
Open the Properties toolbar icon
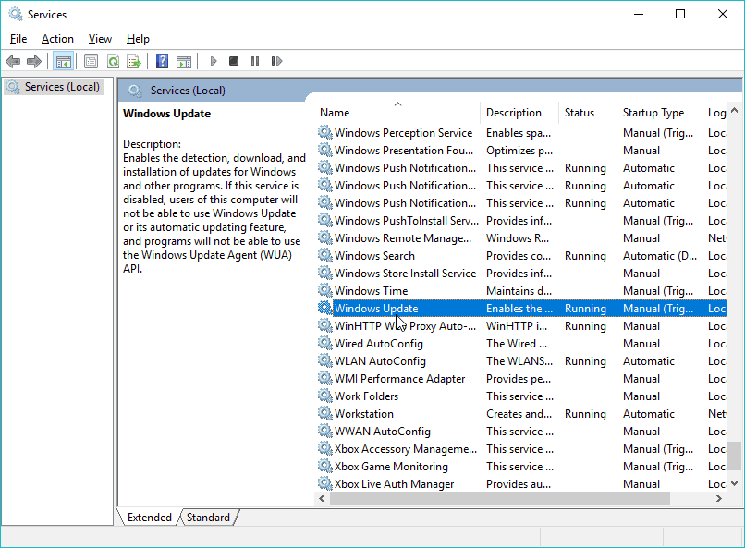[x=91, y=61]
